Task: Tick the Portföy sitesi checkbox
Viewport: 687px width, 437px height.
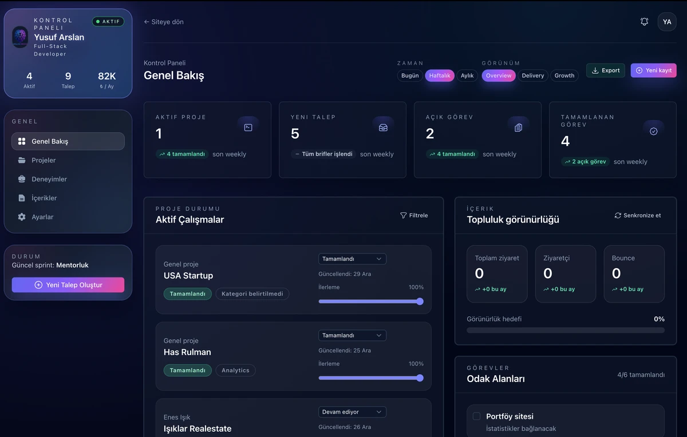Action: point(476,416)
